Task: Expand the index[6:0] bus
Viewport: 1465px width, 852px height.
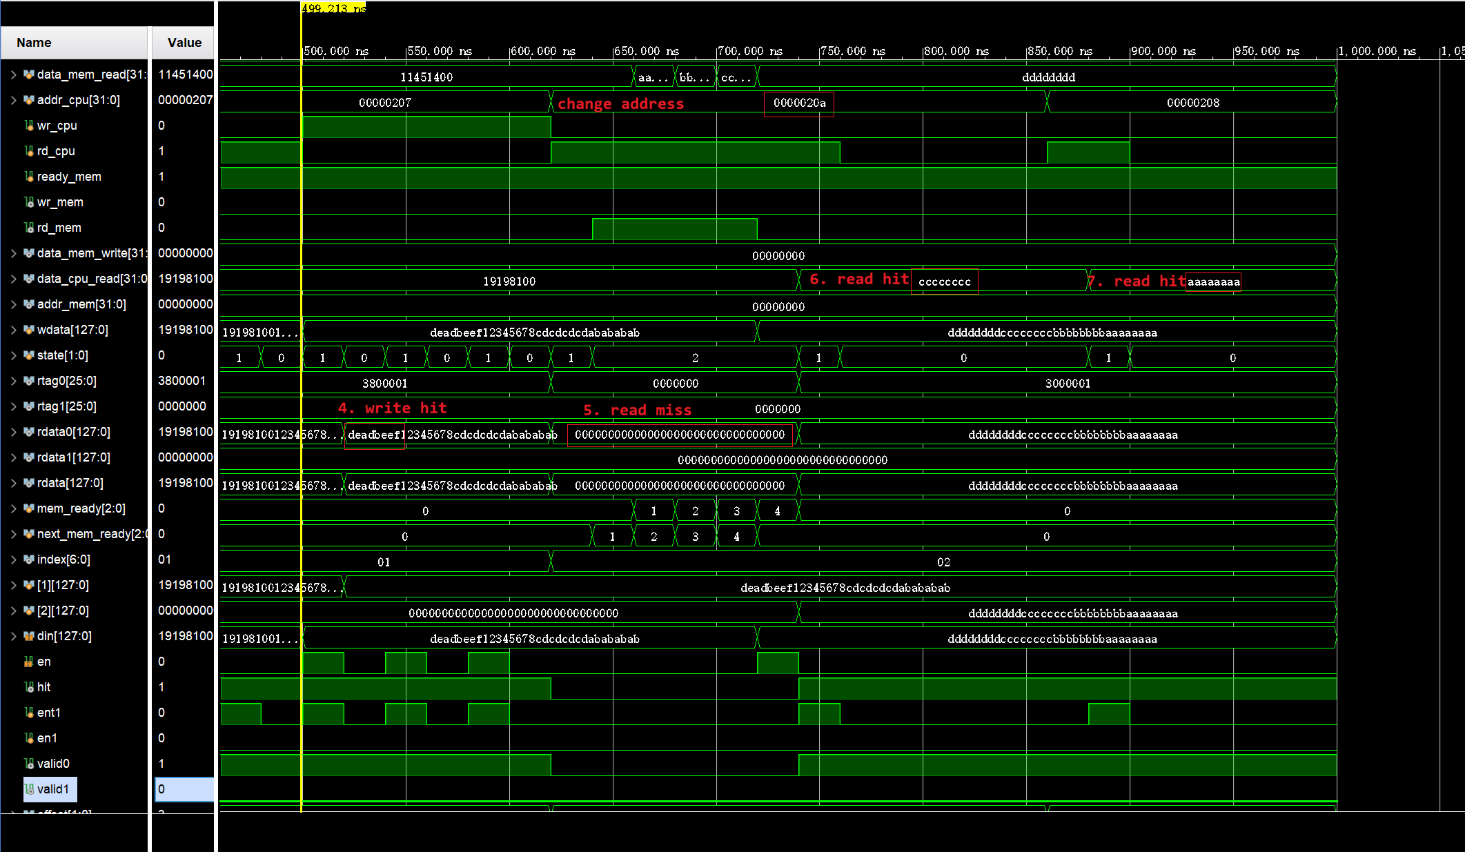Action: click(13, 559)
